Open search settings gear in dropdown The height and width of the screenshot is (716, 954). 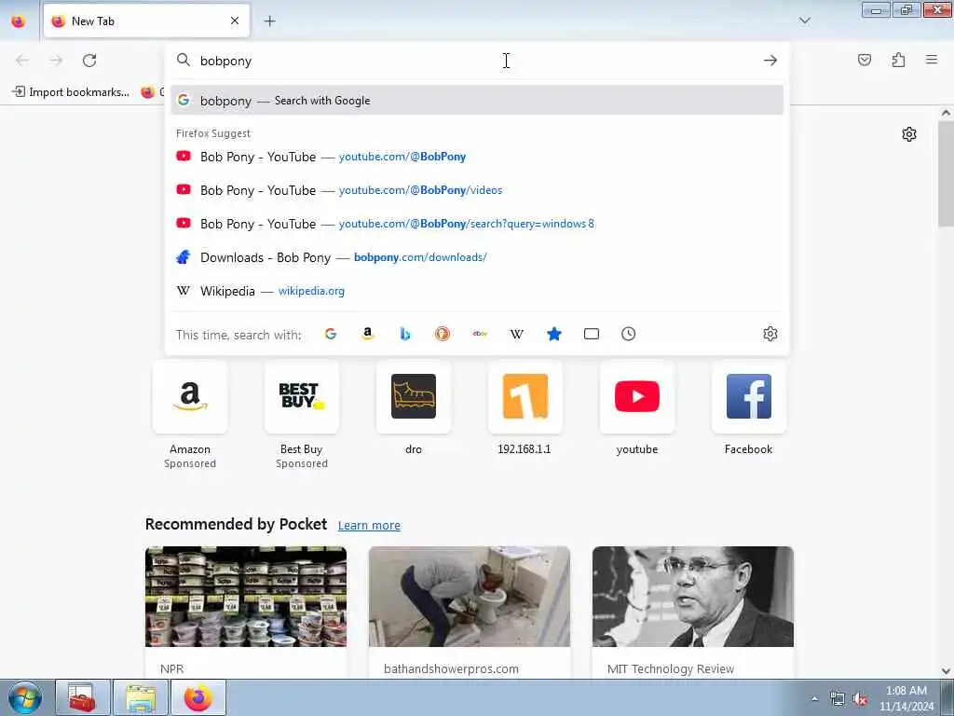(770, 334)
